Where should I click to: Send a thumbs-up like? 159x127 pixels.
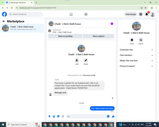click(113, 117)
